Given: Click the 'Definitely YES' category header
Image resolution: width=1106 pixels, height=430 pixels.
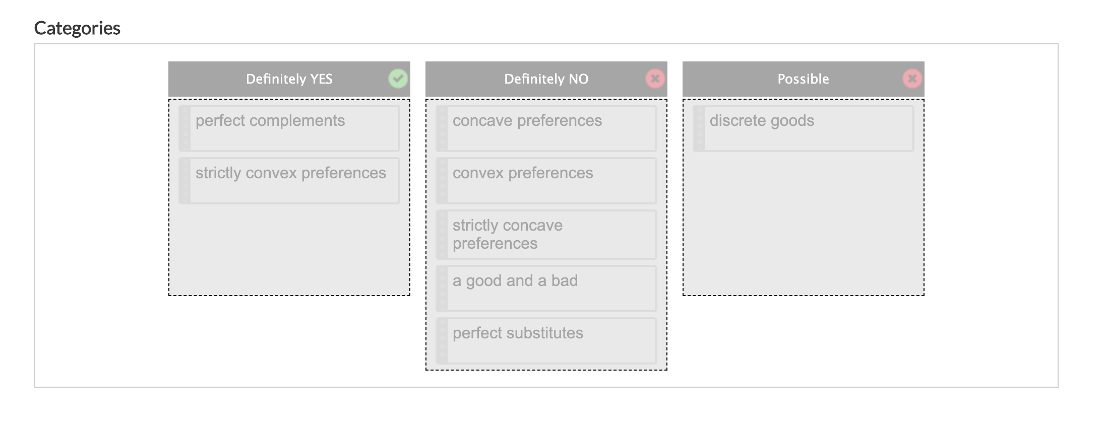Looking at the screenshot, I should 289,79.
